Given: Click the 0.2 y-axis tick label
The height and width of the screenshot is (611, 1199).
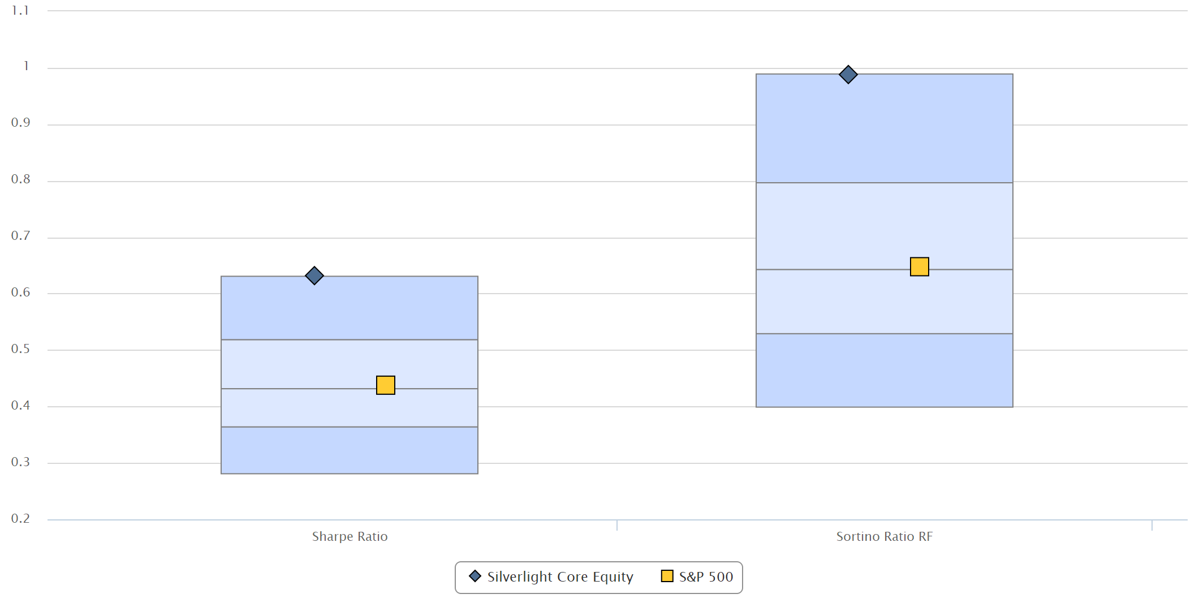Looking at the screenshot, I should click(20, 518).
